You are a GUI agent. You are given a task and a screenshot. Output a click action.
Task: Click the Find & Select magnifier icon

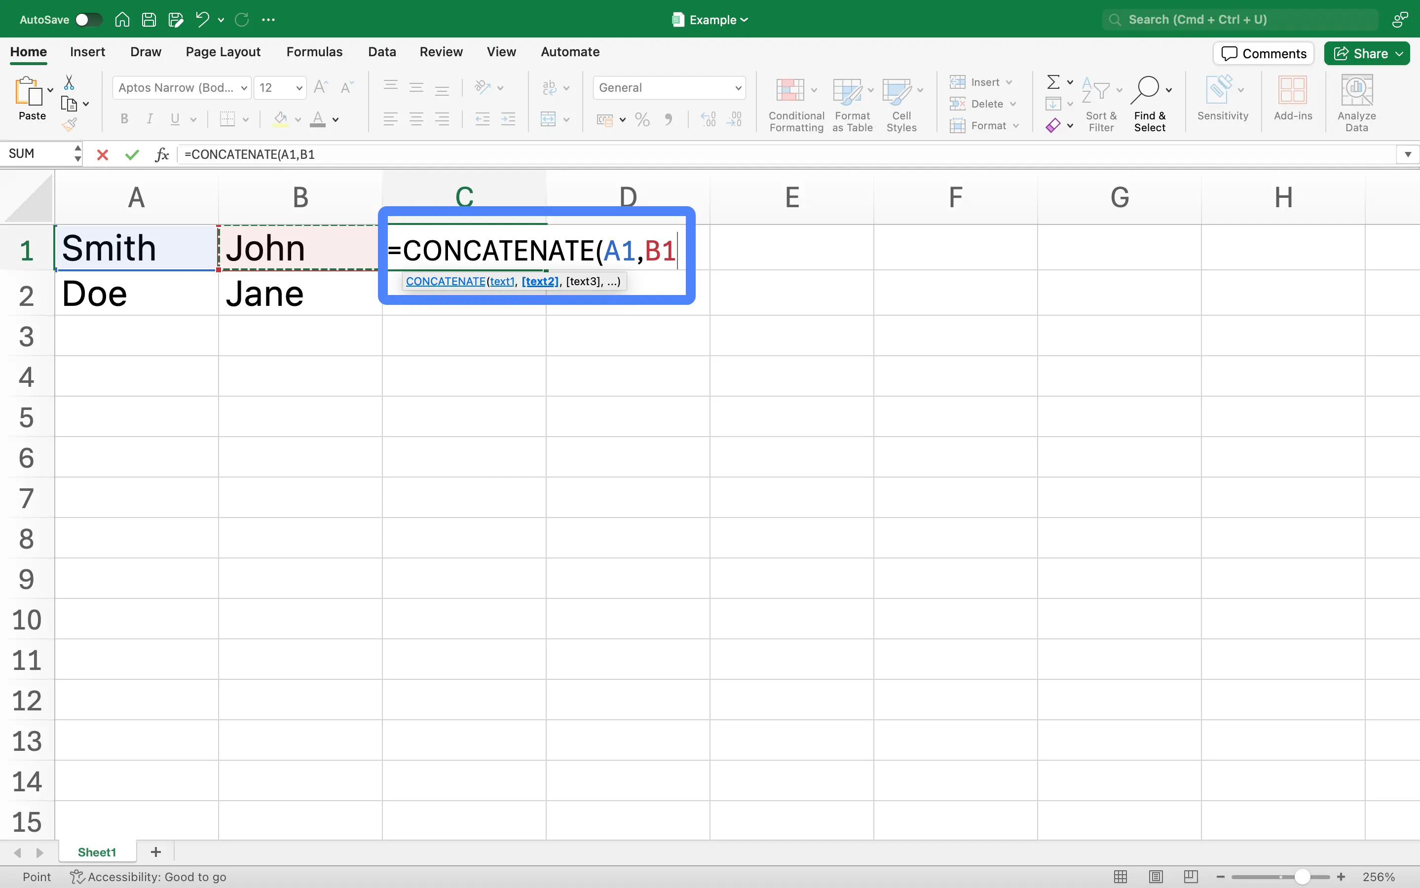1145,90
